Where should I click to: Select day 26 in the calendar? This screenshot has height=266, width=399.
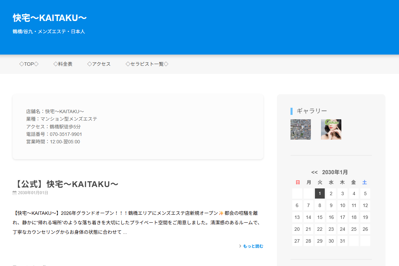(x=365, y=229)
